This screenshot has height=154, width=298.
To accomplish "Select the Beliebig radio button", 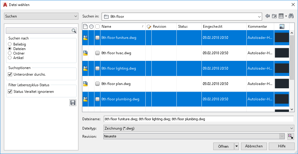I will [x=10, y=44].
